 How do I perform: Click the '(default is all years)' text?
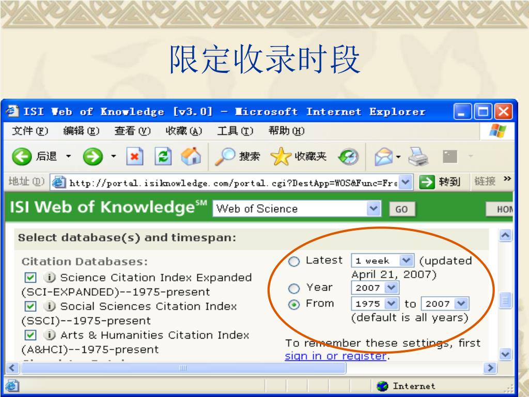[410, 318]
